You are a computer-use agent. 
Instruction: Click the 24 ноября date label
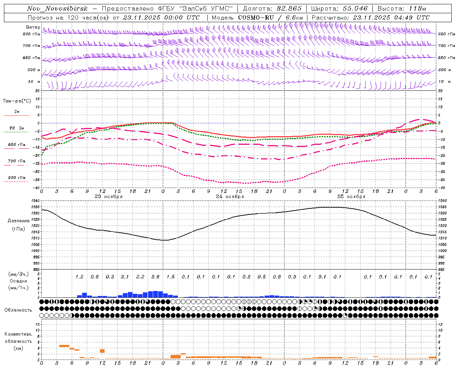coord(230,197)
